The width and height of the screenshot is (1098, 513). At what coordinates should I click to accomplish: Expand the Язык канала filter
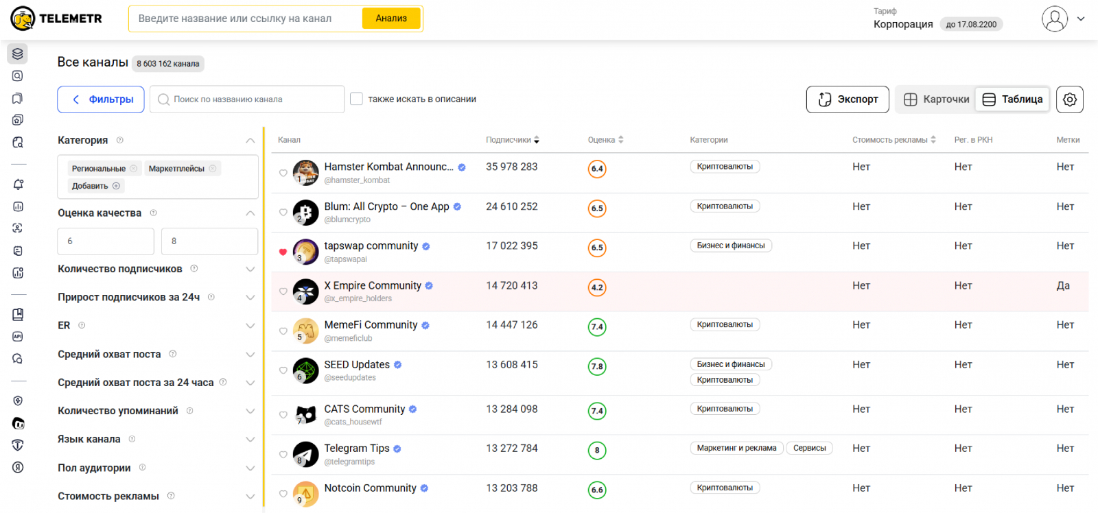click(250, 440)
